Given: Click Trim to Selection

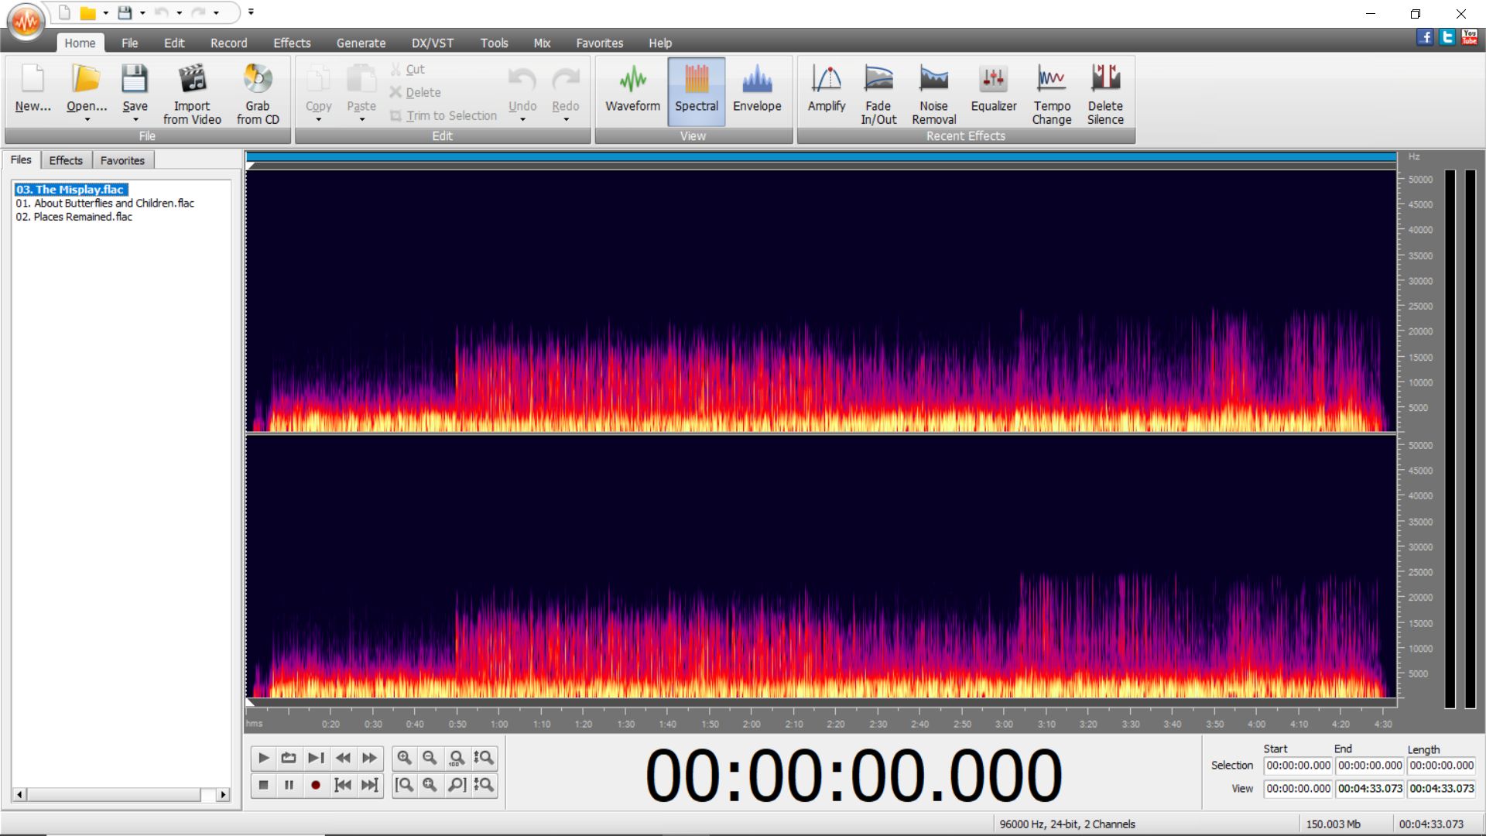Looking at the screenshot, I should (x=443, y=116).
